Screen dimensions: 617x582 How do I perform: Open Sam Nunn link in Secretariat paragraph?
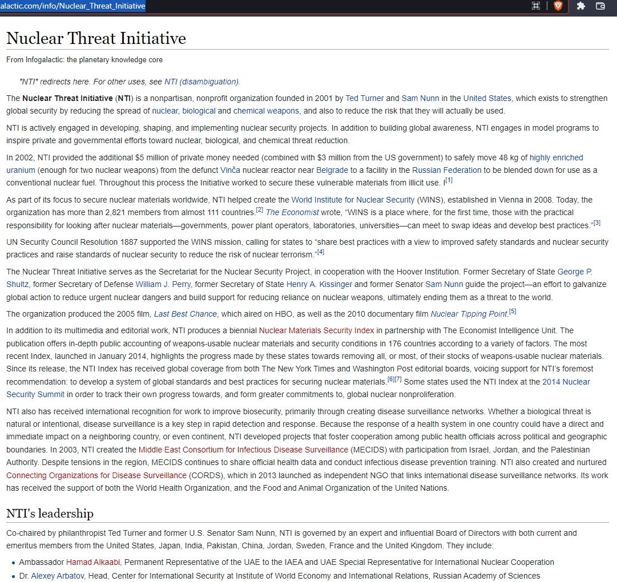pos(444,284)
